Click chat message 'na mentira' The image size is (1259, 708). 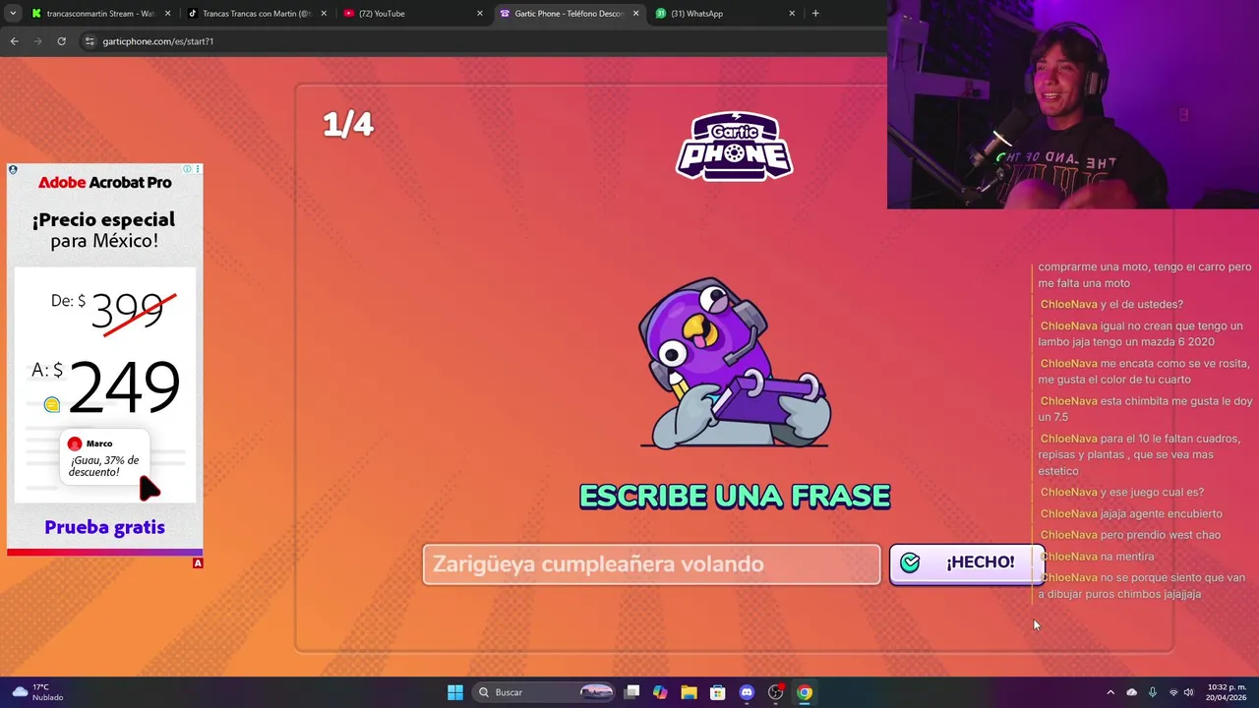click(1127, 557)
